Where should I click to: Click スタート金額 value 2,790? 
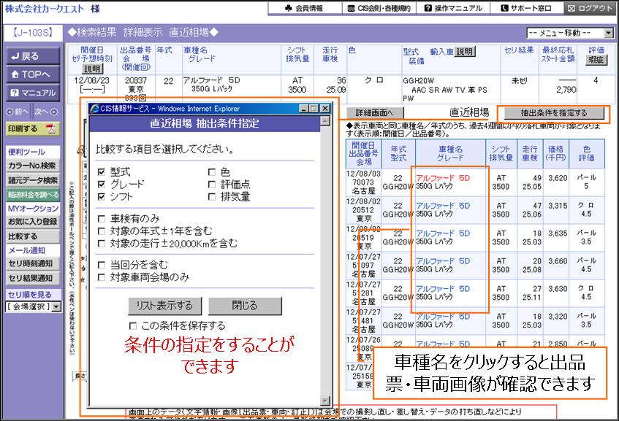[x=566, y=90]
